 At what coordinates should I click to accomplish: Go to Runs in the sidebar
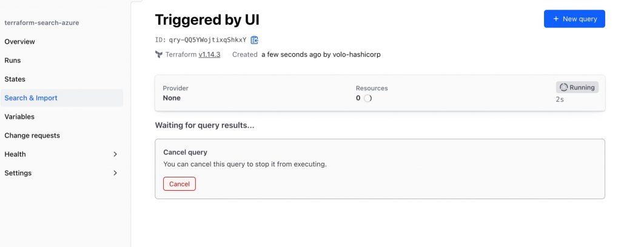coord(13,61)
